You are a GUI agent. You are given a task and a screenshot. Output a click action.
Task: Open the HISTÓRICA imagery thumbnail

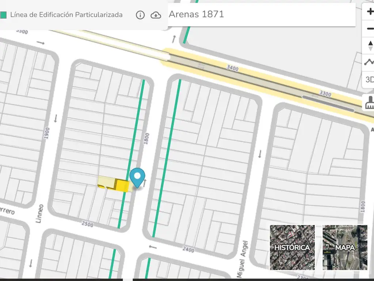[292, 247]
